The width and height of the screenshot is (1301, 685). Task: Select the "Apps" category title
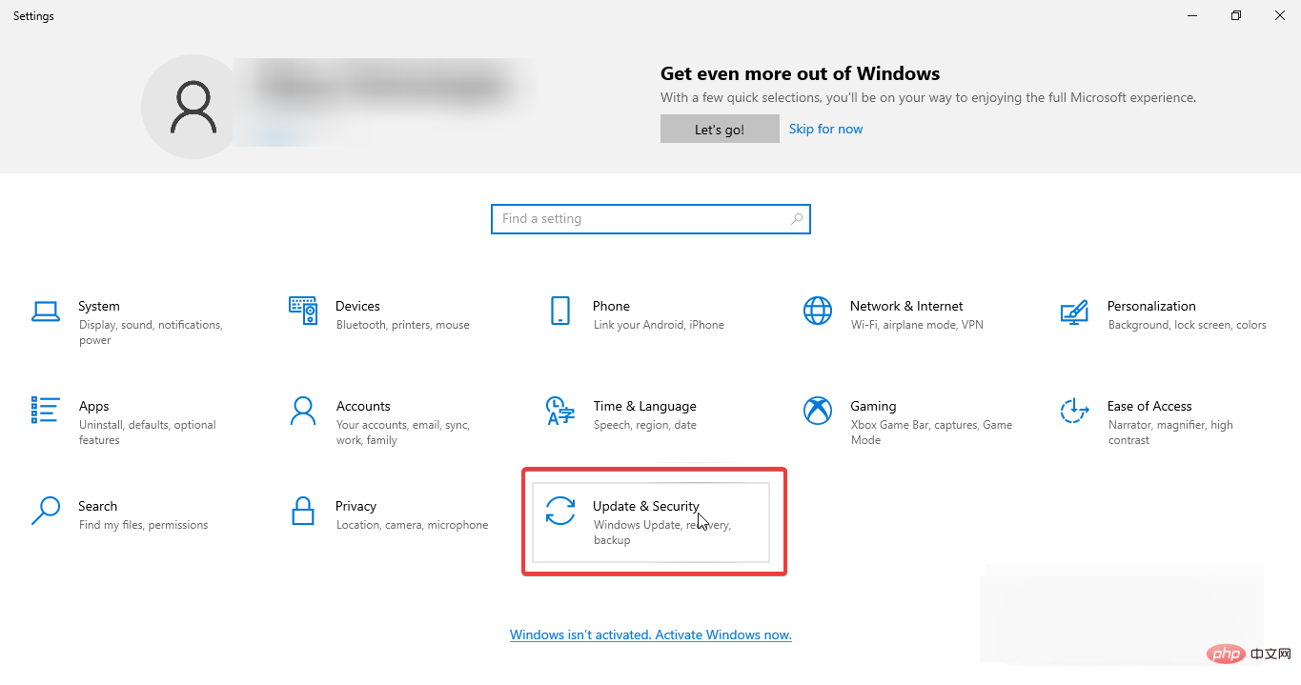point(93,406)
